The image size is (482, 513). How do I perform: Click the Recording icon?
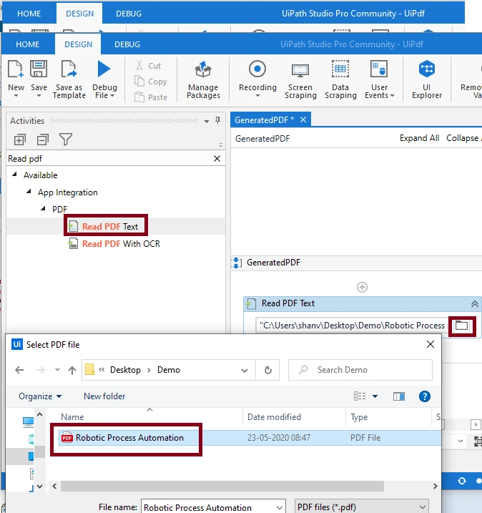coord(257,69)
